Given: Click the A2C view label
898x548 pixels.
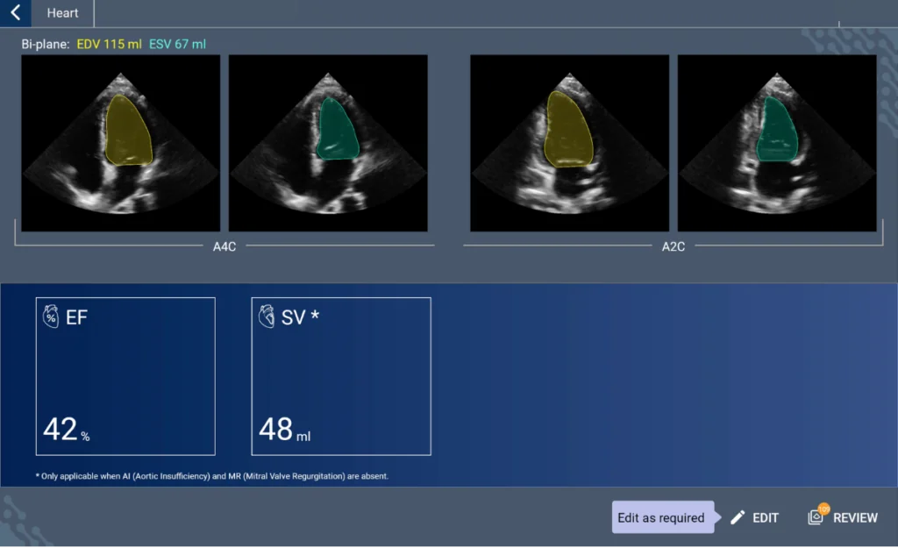Looking at the screenshot, I should click(673, 246).
